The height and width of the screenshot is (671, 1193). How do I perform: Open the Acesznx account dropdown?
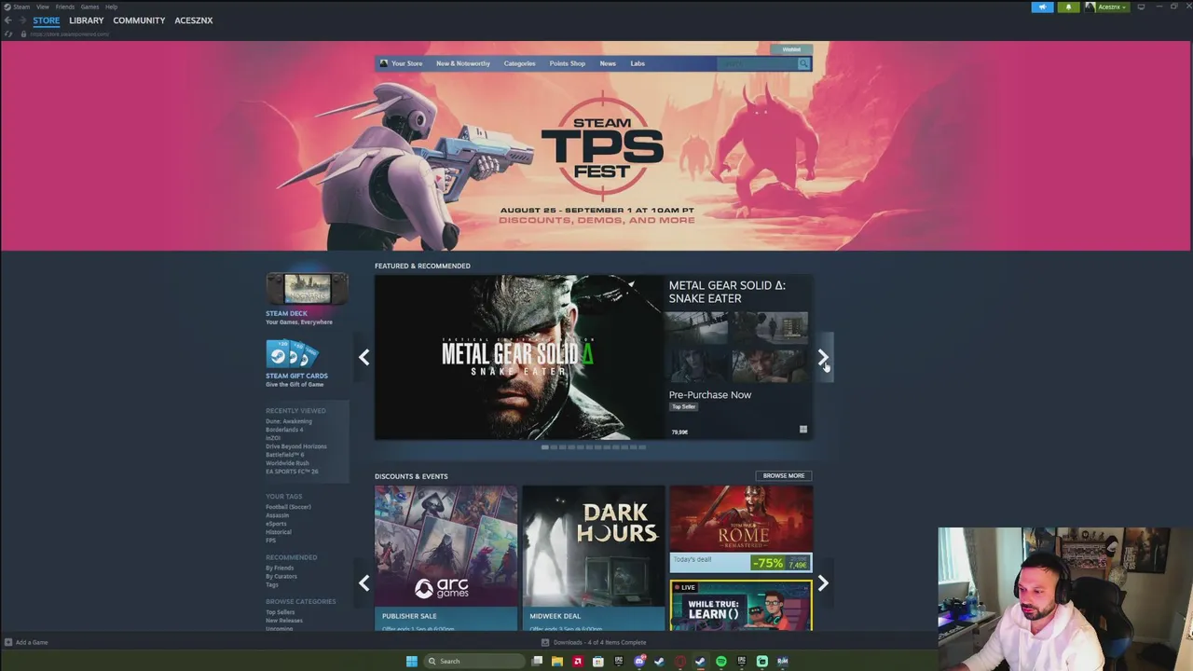(1105, 7)
